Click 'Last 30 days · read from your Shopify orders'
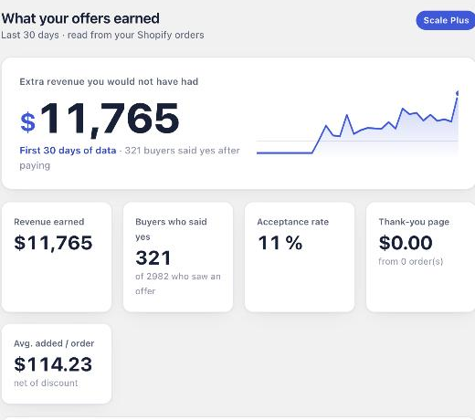The width and height of the screenshot is (475, 420). [102, 35]
